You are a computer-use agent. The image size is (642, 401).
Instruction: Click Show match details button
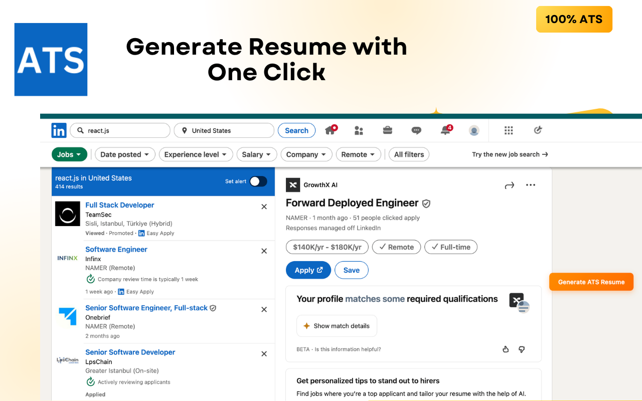click(x=337, y=326)
